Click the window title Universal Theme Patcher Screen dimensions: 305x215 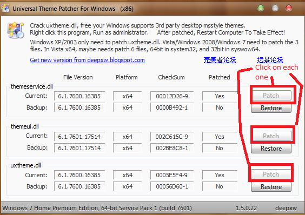pos(73,9)
